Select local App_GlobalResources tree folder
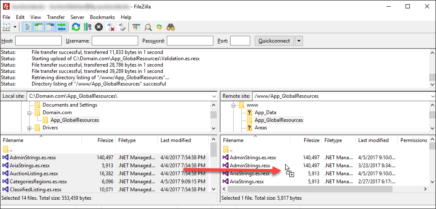Viewport: 436px width, 209px height. [x=74, y=120]
